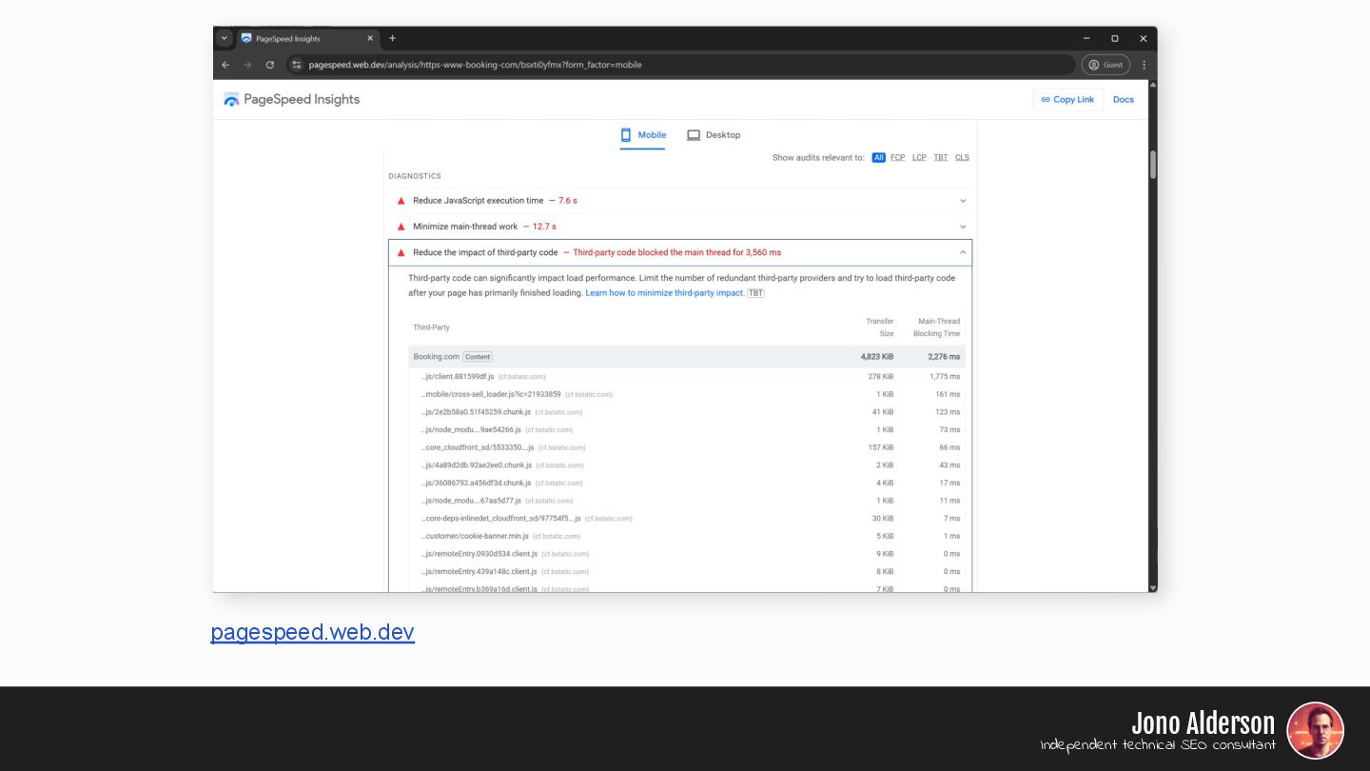1370x771 pixels.
Task: Click the page vertical scrollbar thumb
Action: (x=1153, y=164)
